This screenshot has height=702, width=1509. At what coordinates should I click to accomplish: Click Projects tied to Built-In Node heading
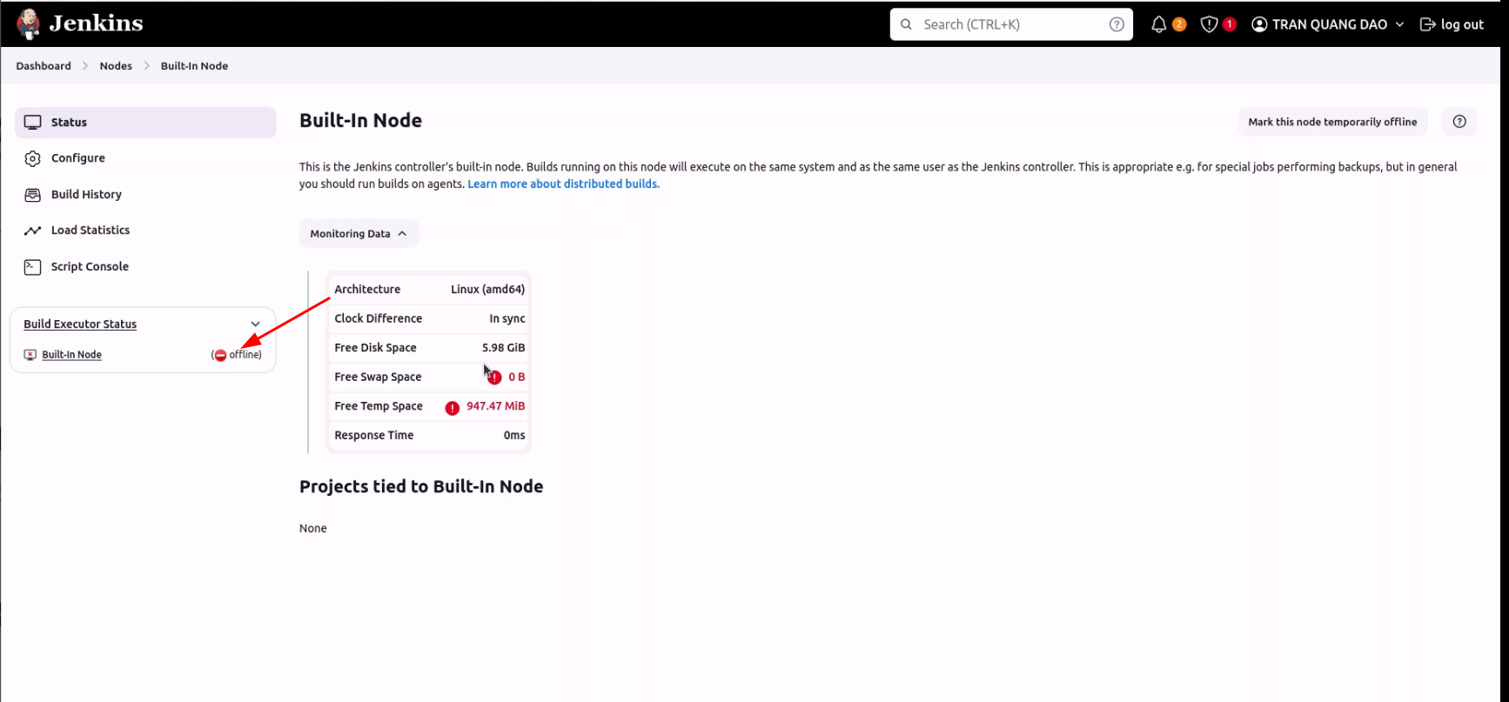tap(421, 487)
